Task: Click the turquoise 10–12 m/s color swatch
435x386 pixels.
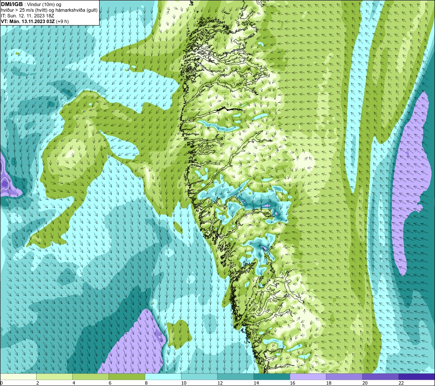Action: click(200, 377)
